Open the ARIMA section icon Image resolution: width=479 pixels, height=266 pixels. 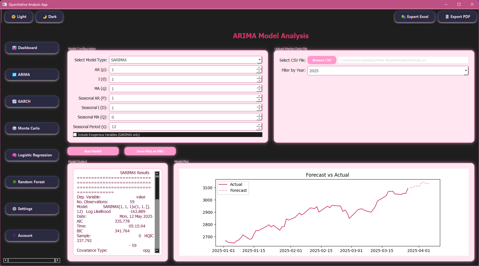pos(14,75)
